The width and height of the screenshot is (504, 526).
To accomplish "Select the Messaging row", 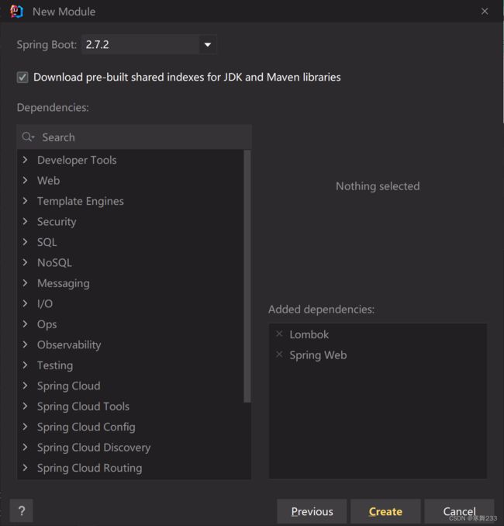I will 131,283.
